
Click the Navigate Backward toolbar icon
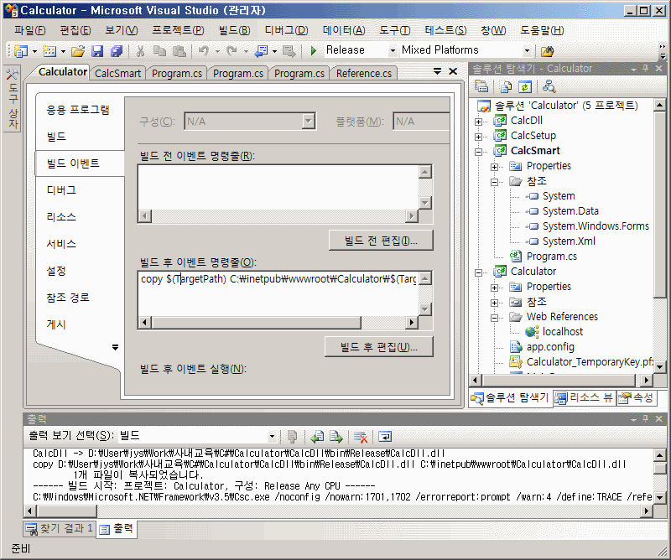261,51
